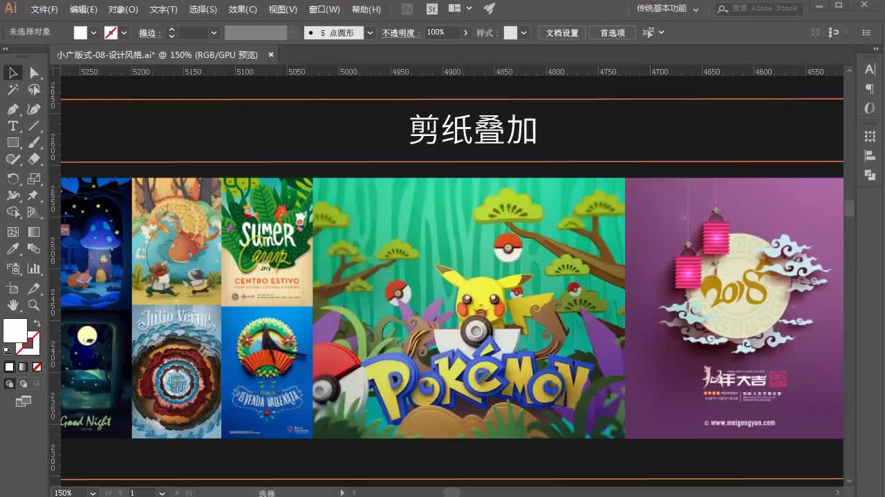
Task: Open the stroke color dropdown in control bar
Action: tap(124, 32)
